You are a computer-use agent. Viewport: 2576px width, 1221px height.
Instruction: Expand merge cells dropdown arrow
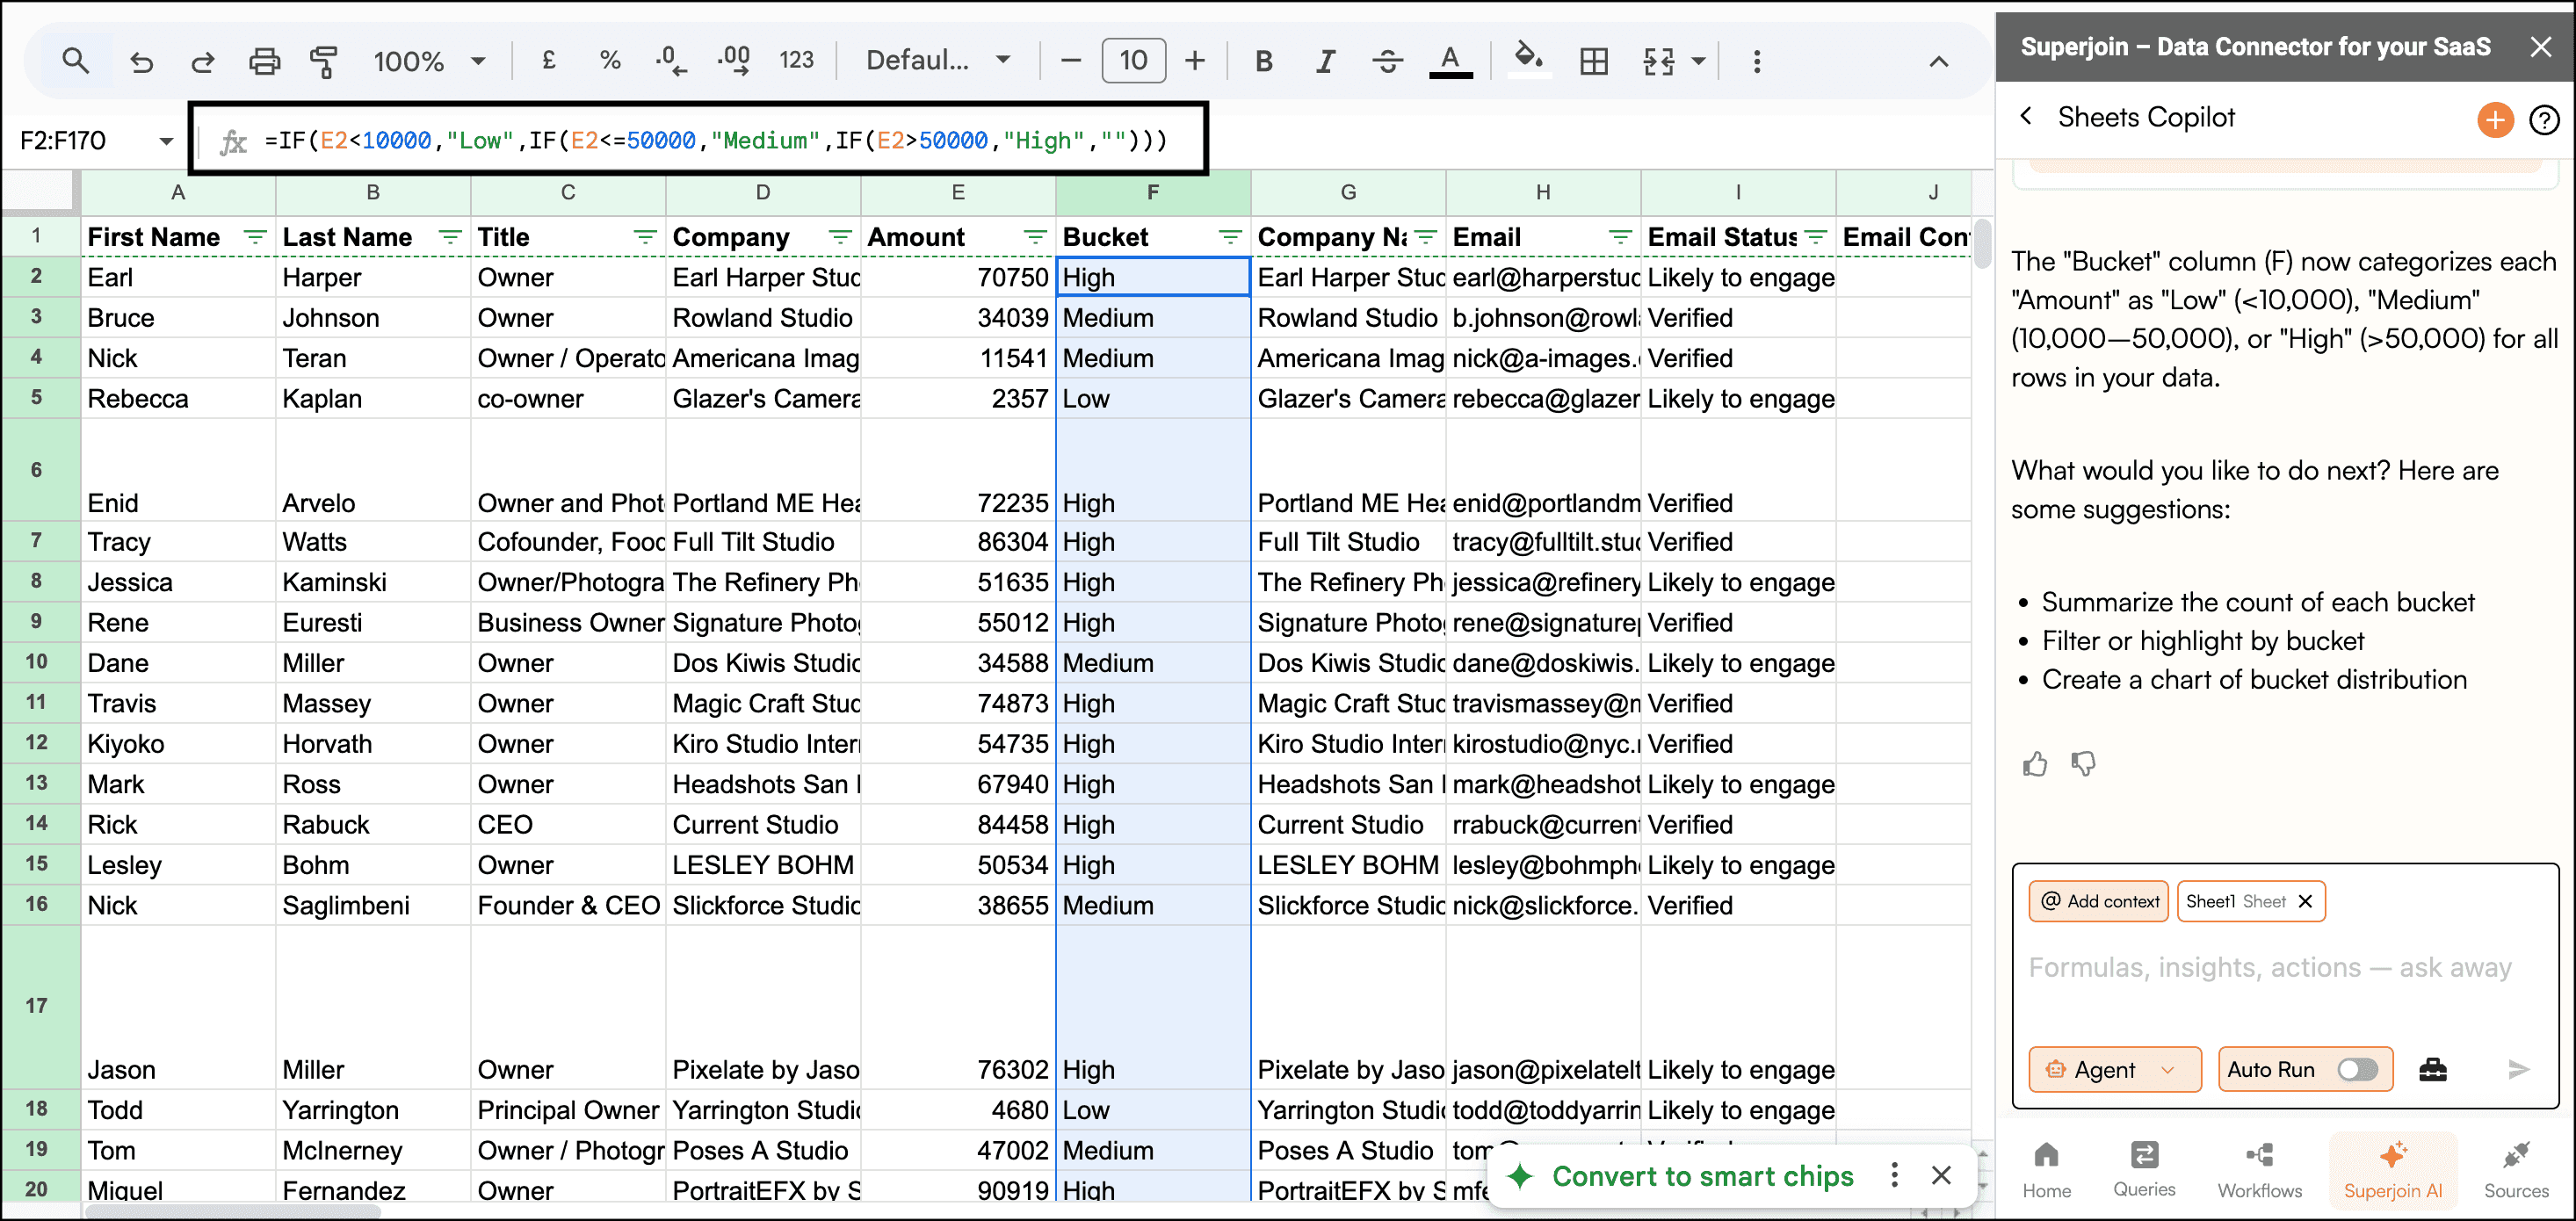click(1698, 62)
